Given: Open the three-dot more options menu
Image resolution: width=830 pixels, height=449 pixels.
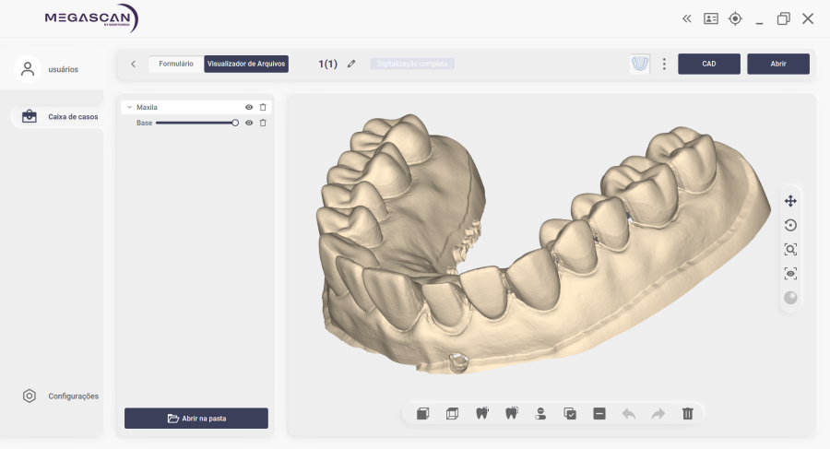Looking at the screenshot, I should click(x=664, y=64).
